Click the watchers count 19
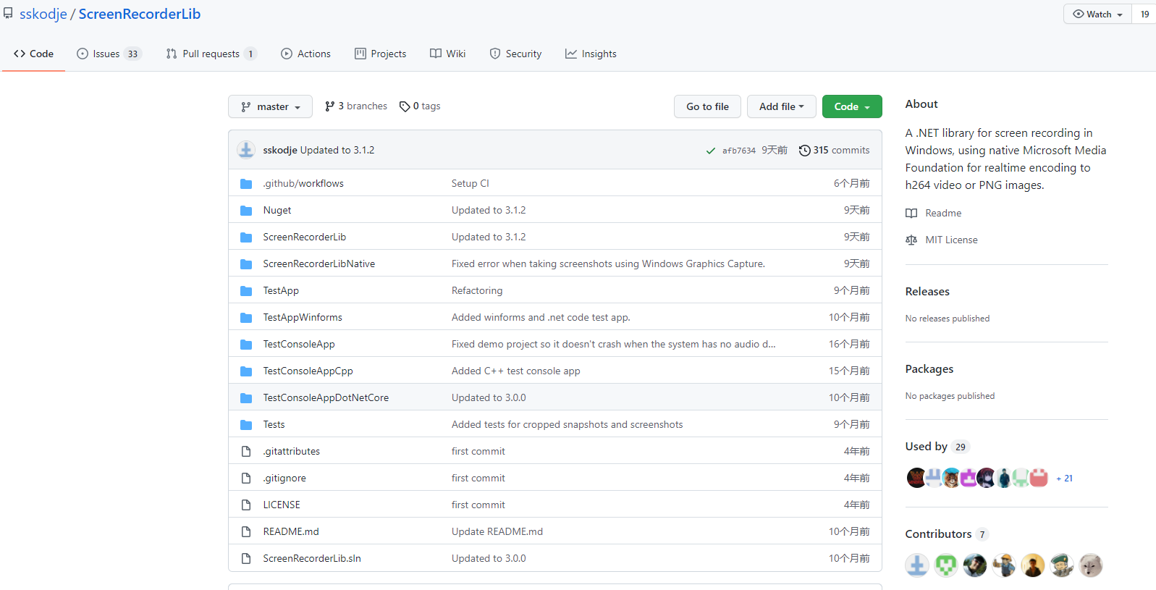This screenshot has height=590, width=1156. (x=1144, y=14)
